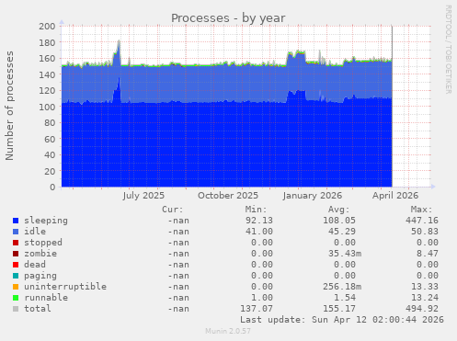Screen dimensions: 457x341
Task: Click the chart title 'Processes - by year'
Action: (x=228, y=18)
